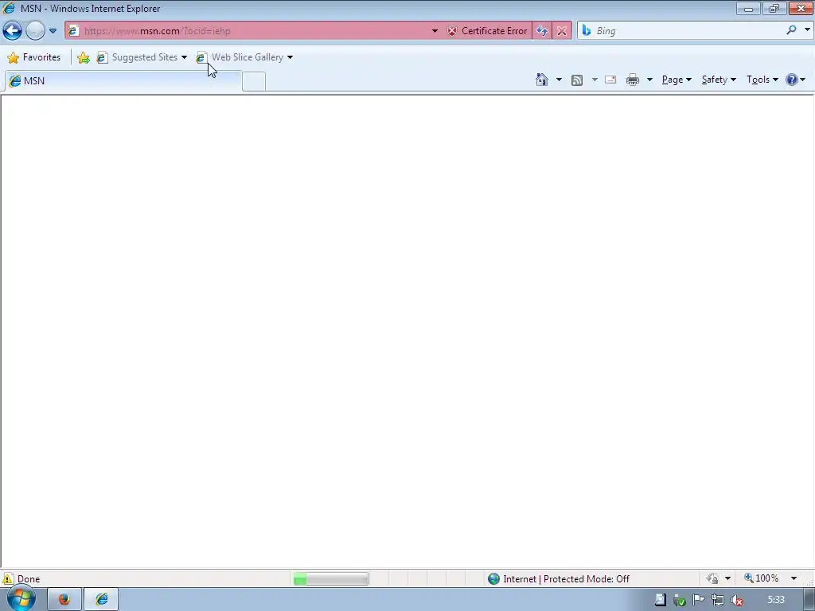Screen dimensions: 815x611
Task: Click the Forward navigation arrow
Action: [x=35, y=31]
